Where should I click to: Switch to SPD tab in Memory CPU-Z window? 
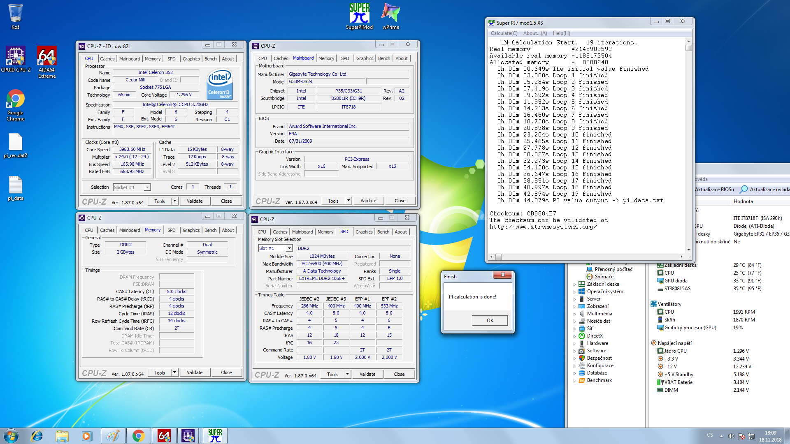point(172,230)
